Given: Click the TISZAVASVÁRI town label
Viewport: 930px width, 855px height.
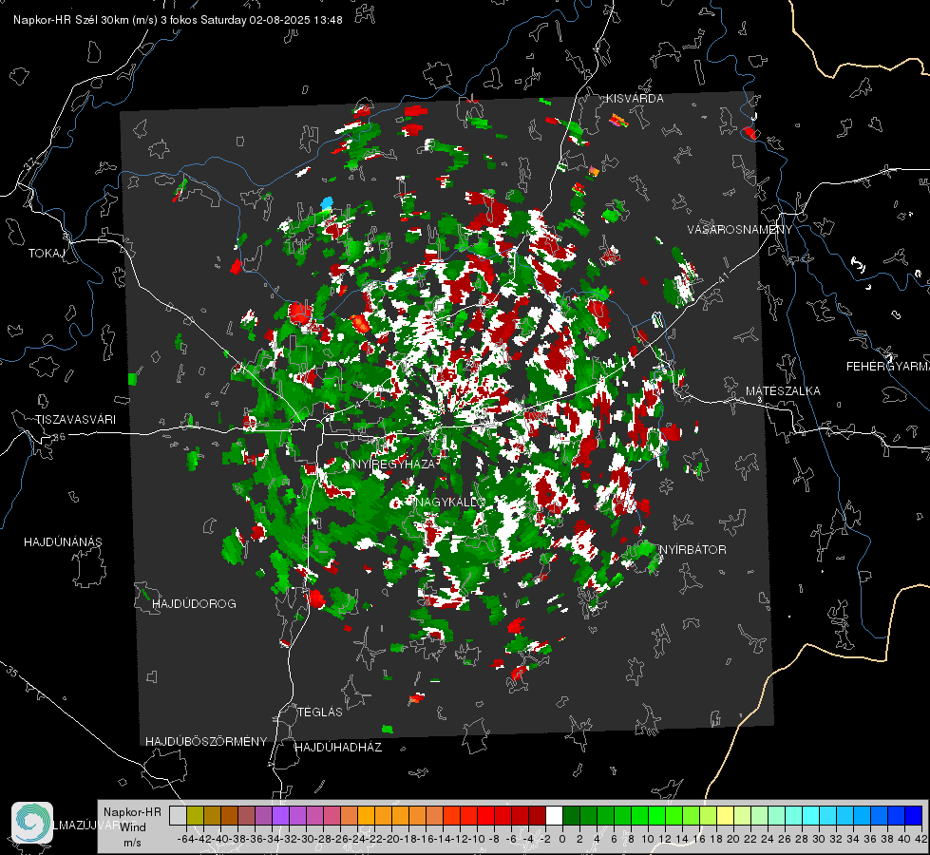Looking at the screenshot, I should pos(75,420).
